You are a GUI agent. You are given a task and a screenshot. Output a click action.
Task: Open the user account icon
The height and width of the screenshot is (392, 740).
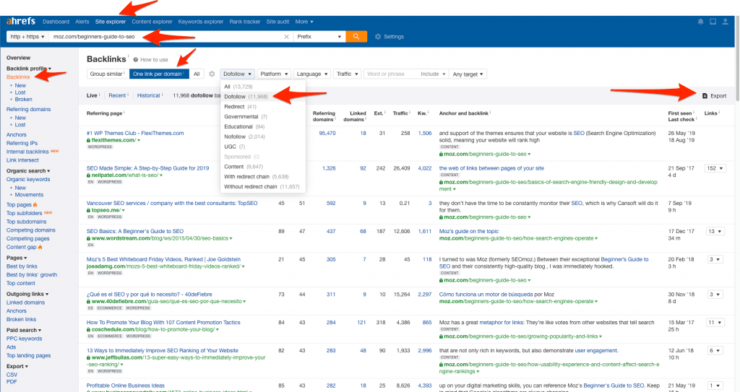(725, 22)
